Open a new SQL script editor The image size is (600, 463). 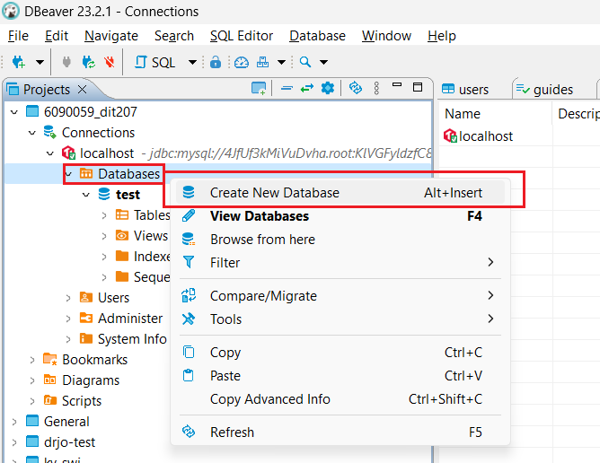point(155,62)
